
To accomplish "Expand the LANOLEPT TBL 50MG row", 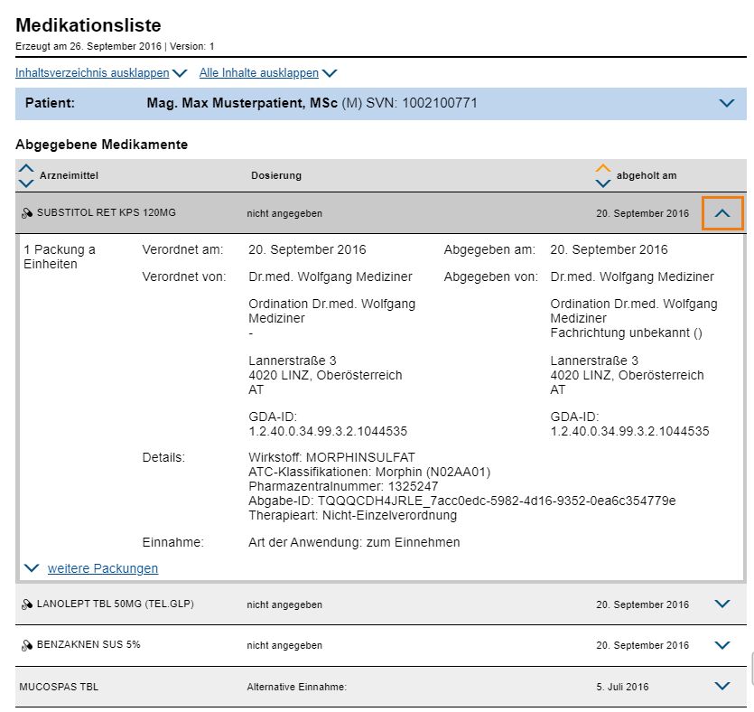I will click(722, 604).
